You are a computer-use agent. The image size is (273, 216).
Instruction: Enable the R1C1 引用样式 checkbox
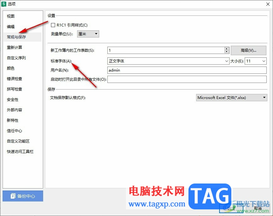[x=53, y=25]
